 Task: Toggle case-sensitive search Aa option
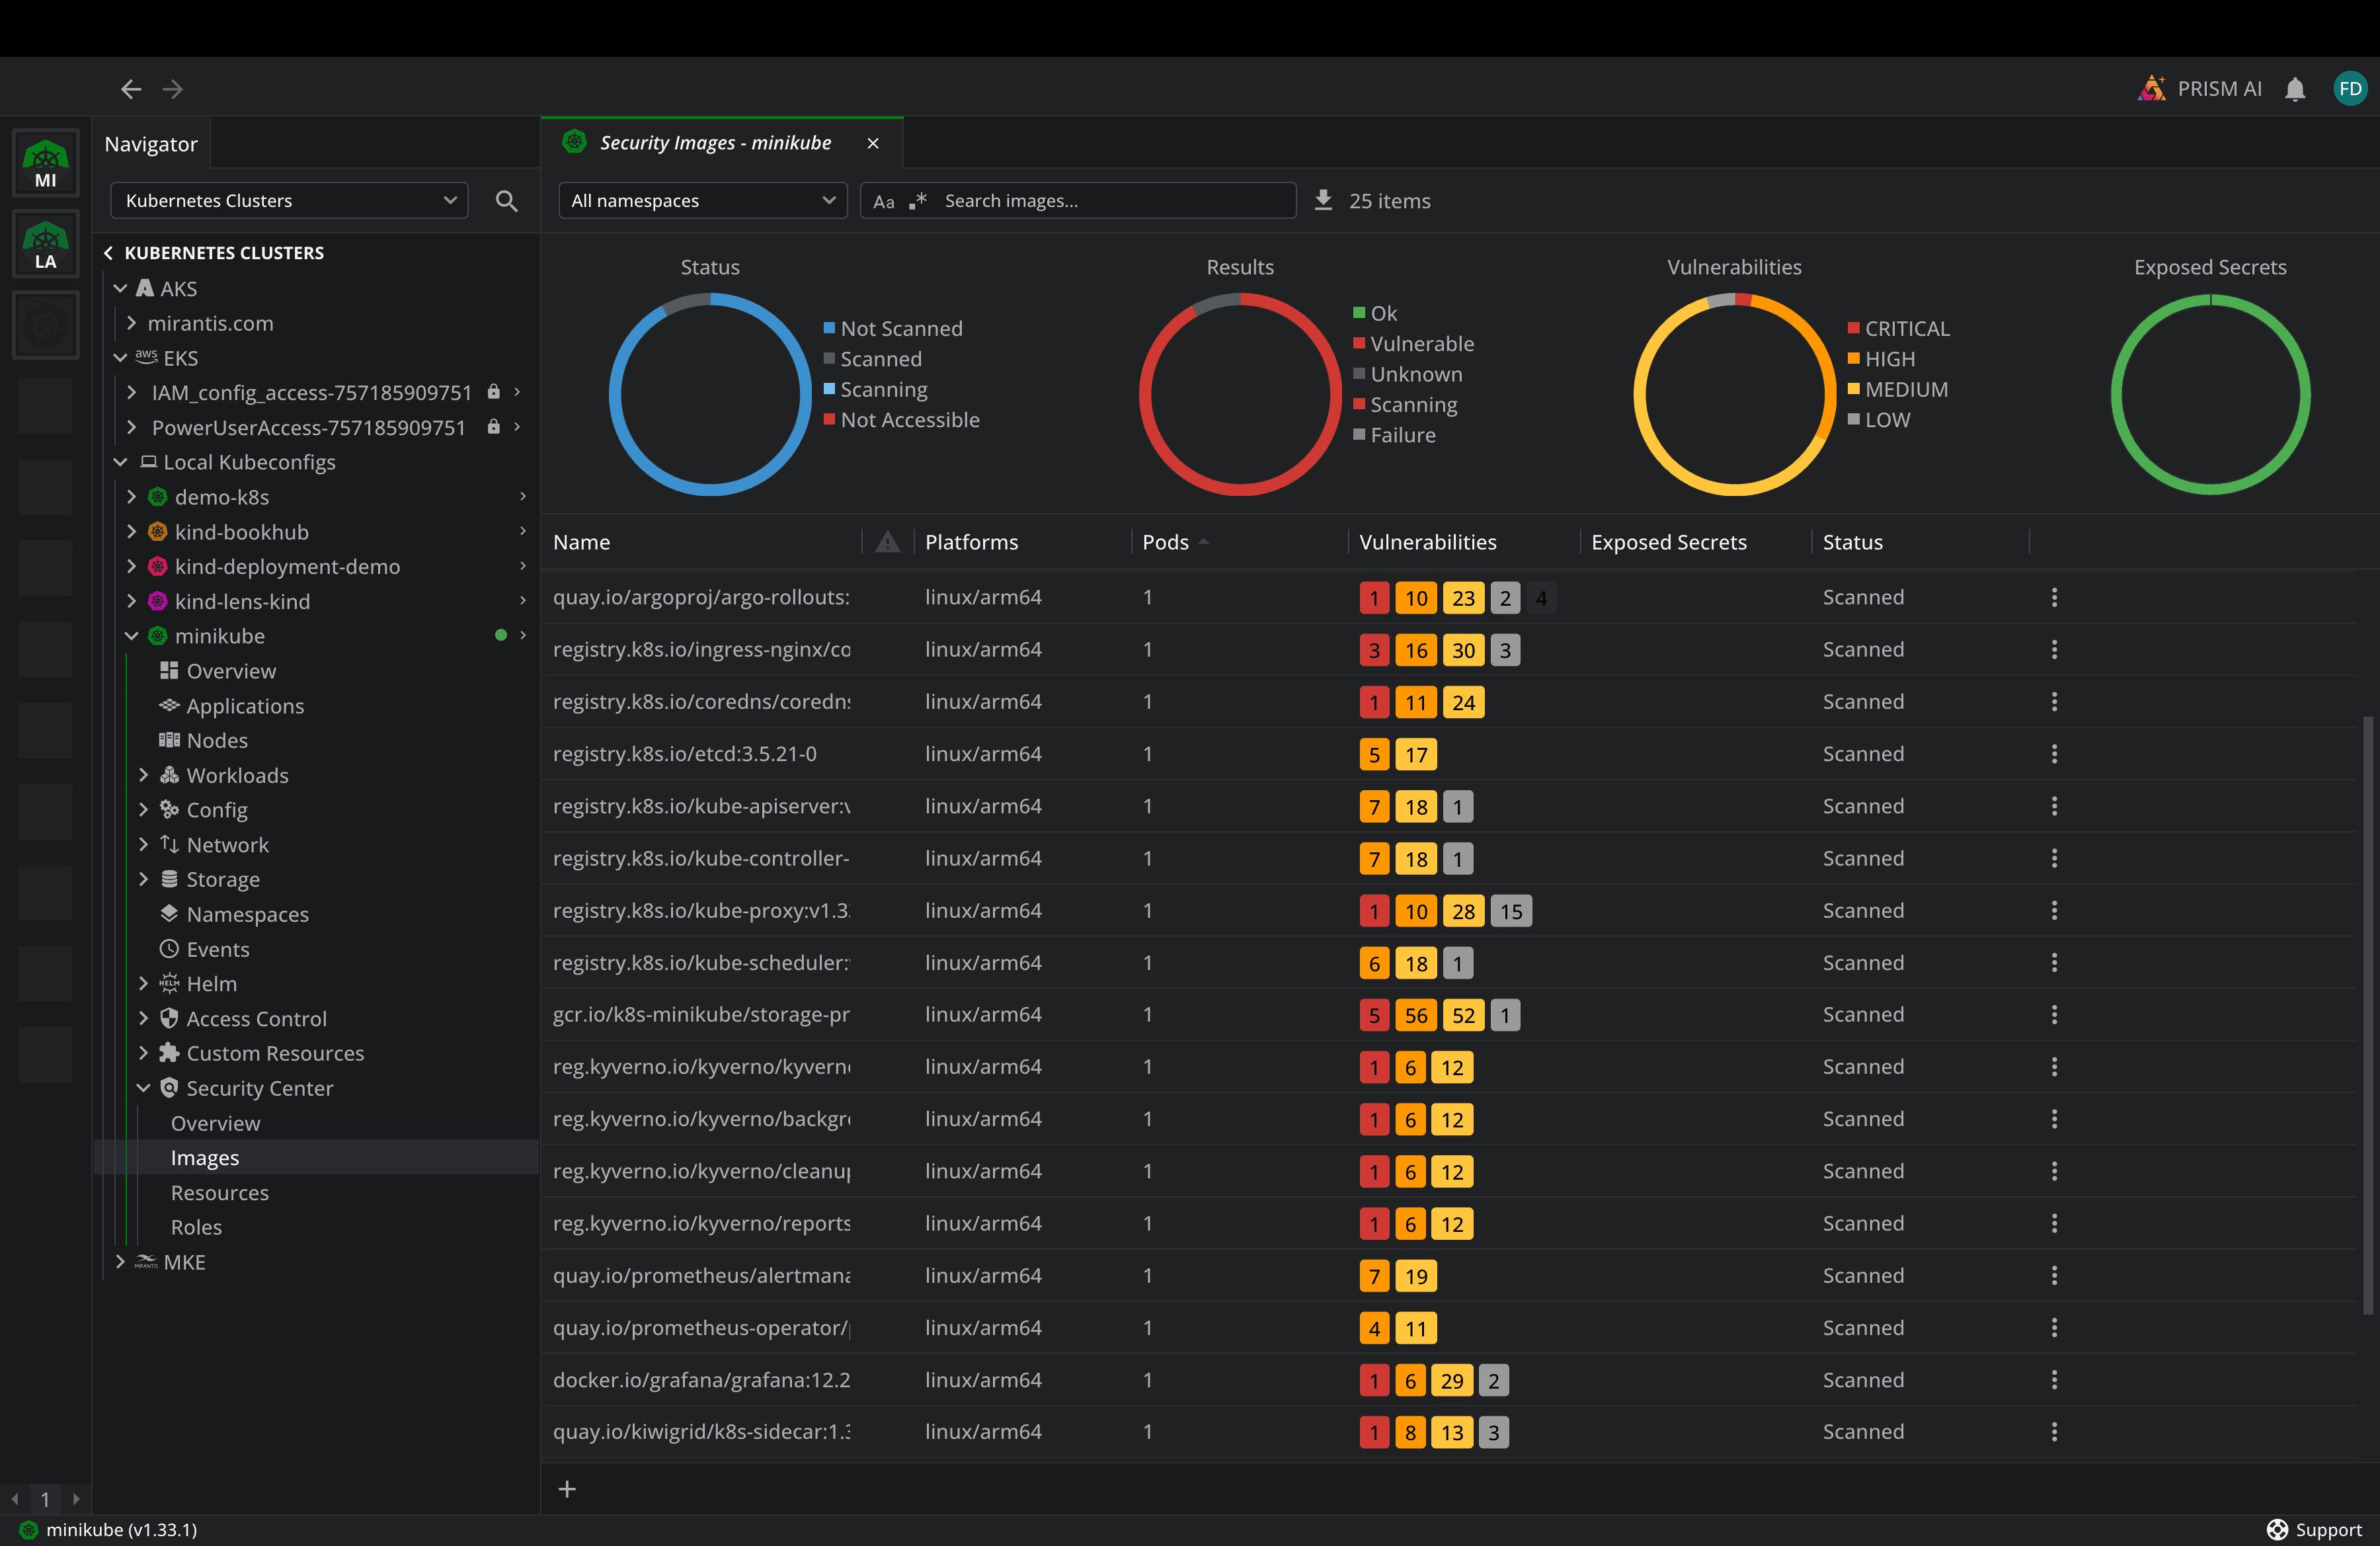point(883,201)
